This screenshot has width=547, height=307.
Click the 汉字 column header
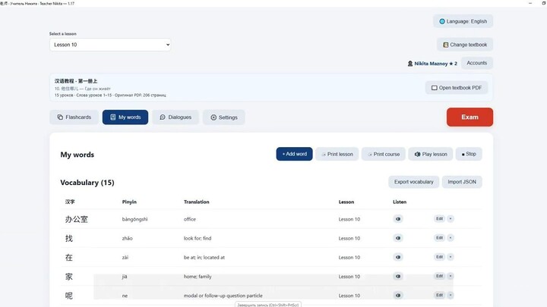click(70, 202)
